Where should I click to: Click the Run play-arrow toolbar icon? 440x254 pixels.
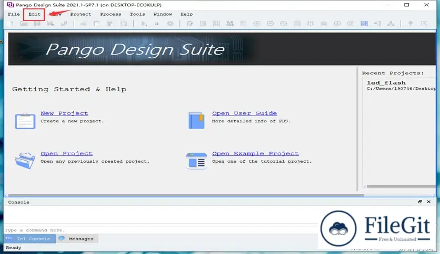tap(144, 24)
